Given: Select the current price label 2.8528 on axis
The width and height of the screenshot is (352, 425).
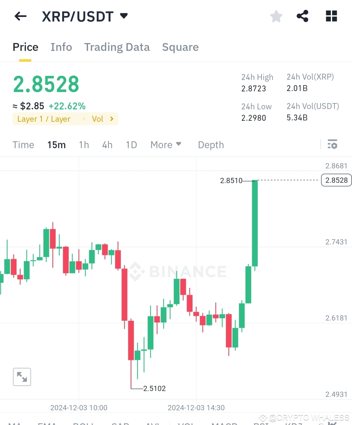Looking at the screenshot, I should tap(336, 180).
